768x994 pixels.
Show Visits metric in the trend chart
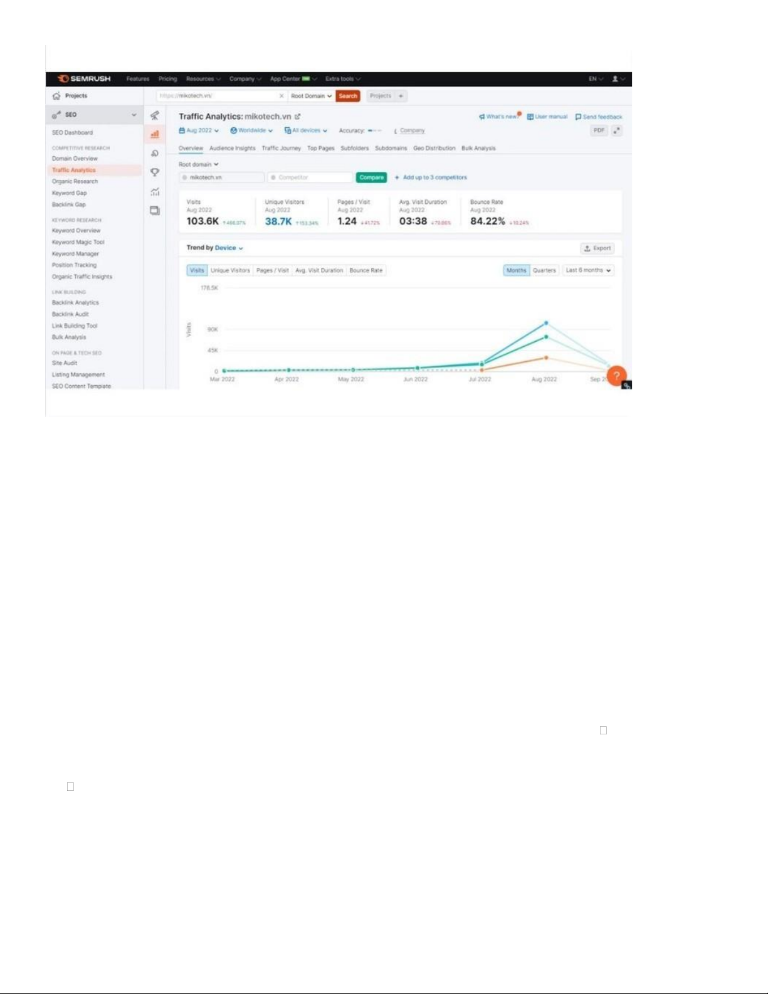(x=197, y=270)
